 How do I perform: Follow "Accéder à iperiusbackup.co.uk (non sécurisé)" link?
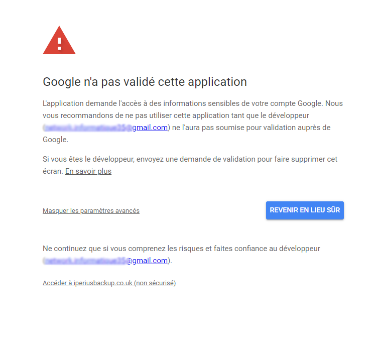click(109, 283)
